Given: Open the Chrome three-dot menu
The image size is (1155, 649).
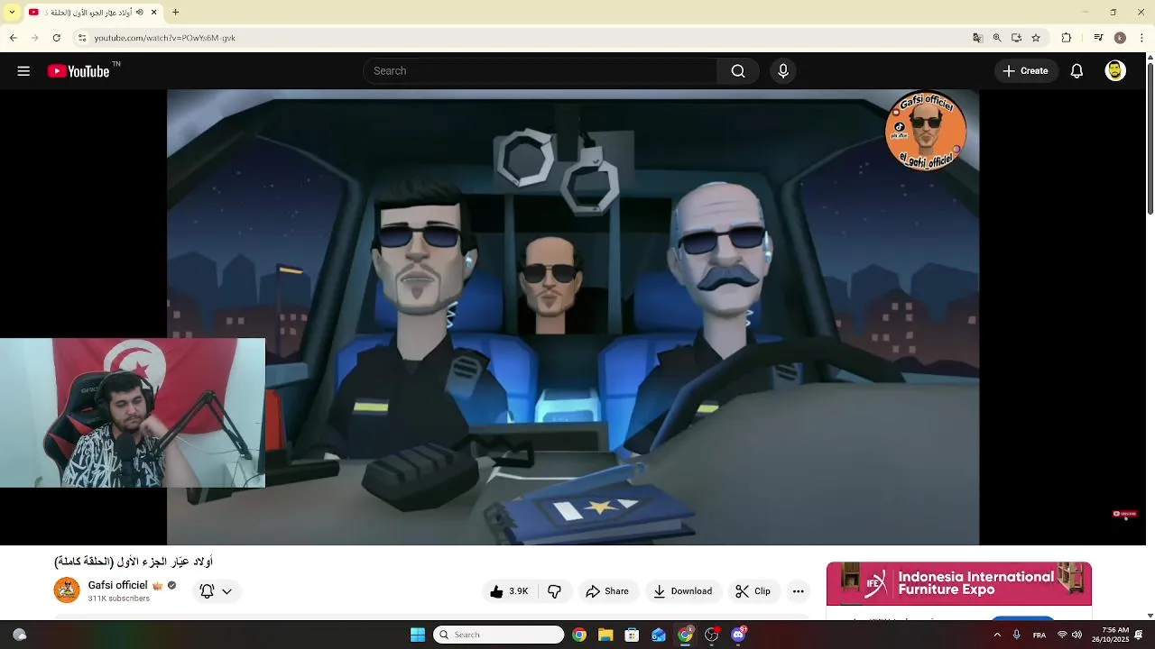Looking at the screenshot, I should point(1142,38).
